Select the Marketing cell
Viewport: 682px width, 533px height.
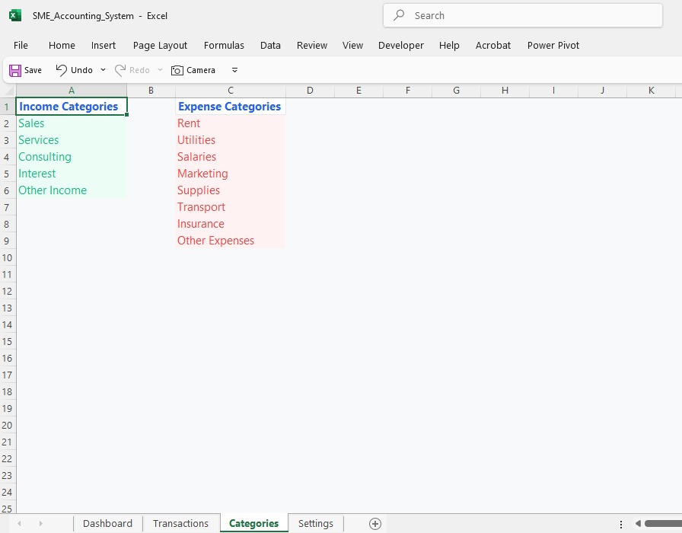pyautogui.click(x=231, y=174)
